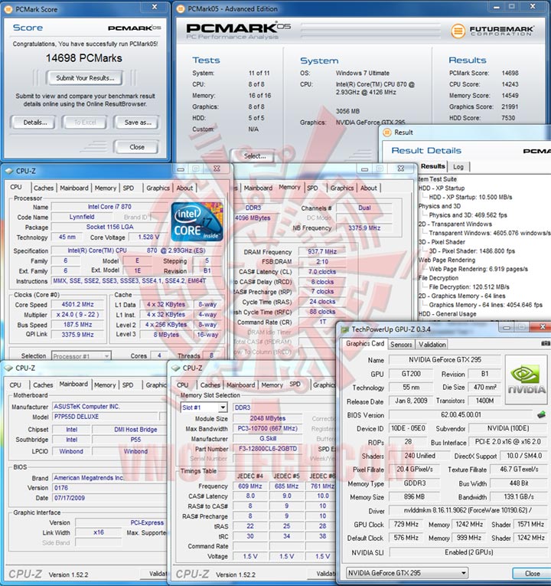Click the Select button under Tests

[x=255, y=156]
